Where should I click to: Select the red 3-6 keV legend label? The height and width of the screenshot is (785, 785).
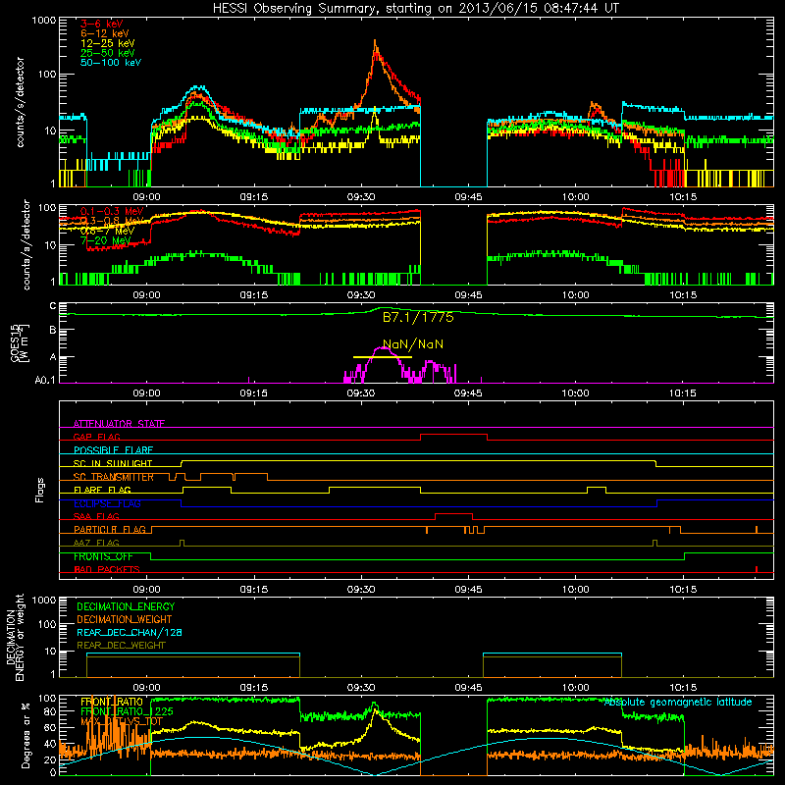[x=102, y=24]
